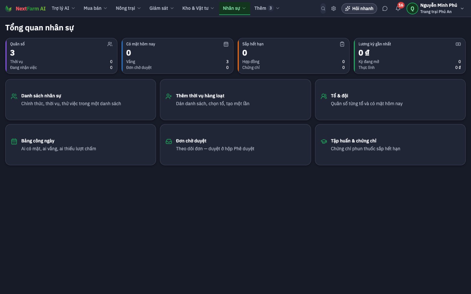Open the user account chevron dropdown
Viewport: 471px width, 294px height.
[462, 8]
